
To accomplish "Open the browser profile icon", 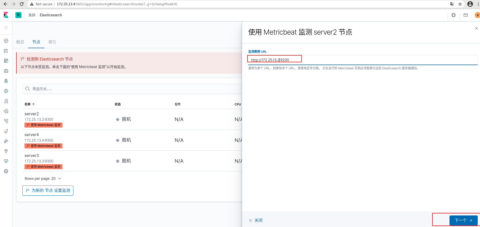I will point(470,4).
